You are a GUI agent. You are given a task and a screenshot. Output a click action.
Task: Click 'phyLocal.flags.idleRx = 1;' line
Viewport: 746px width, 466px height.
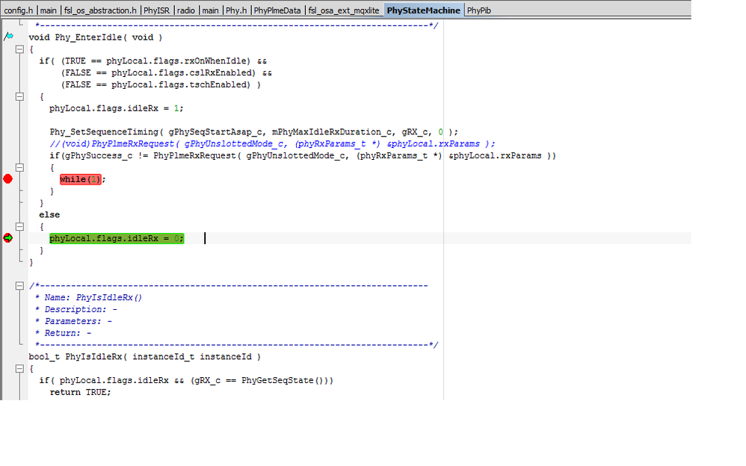pyautogui.click(x=116, y=108)
